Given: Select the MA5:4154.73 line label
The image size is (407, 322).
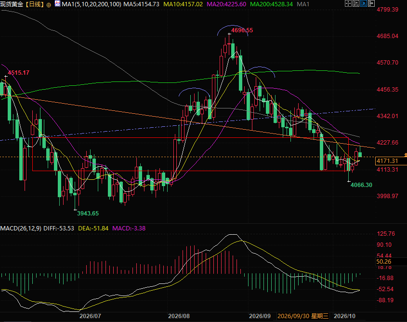Looking at the screenshot, I should tap(141, 4).
